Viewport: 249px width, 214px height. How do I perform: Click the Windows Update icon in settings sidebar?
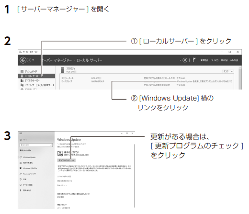[x=21, y=158]
